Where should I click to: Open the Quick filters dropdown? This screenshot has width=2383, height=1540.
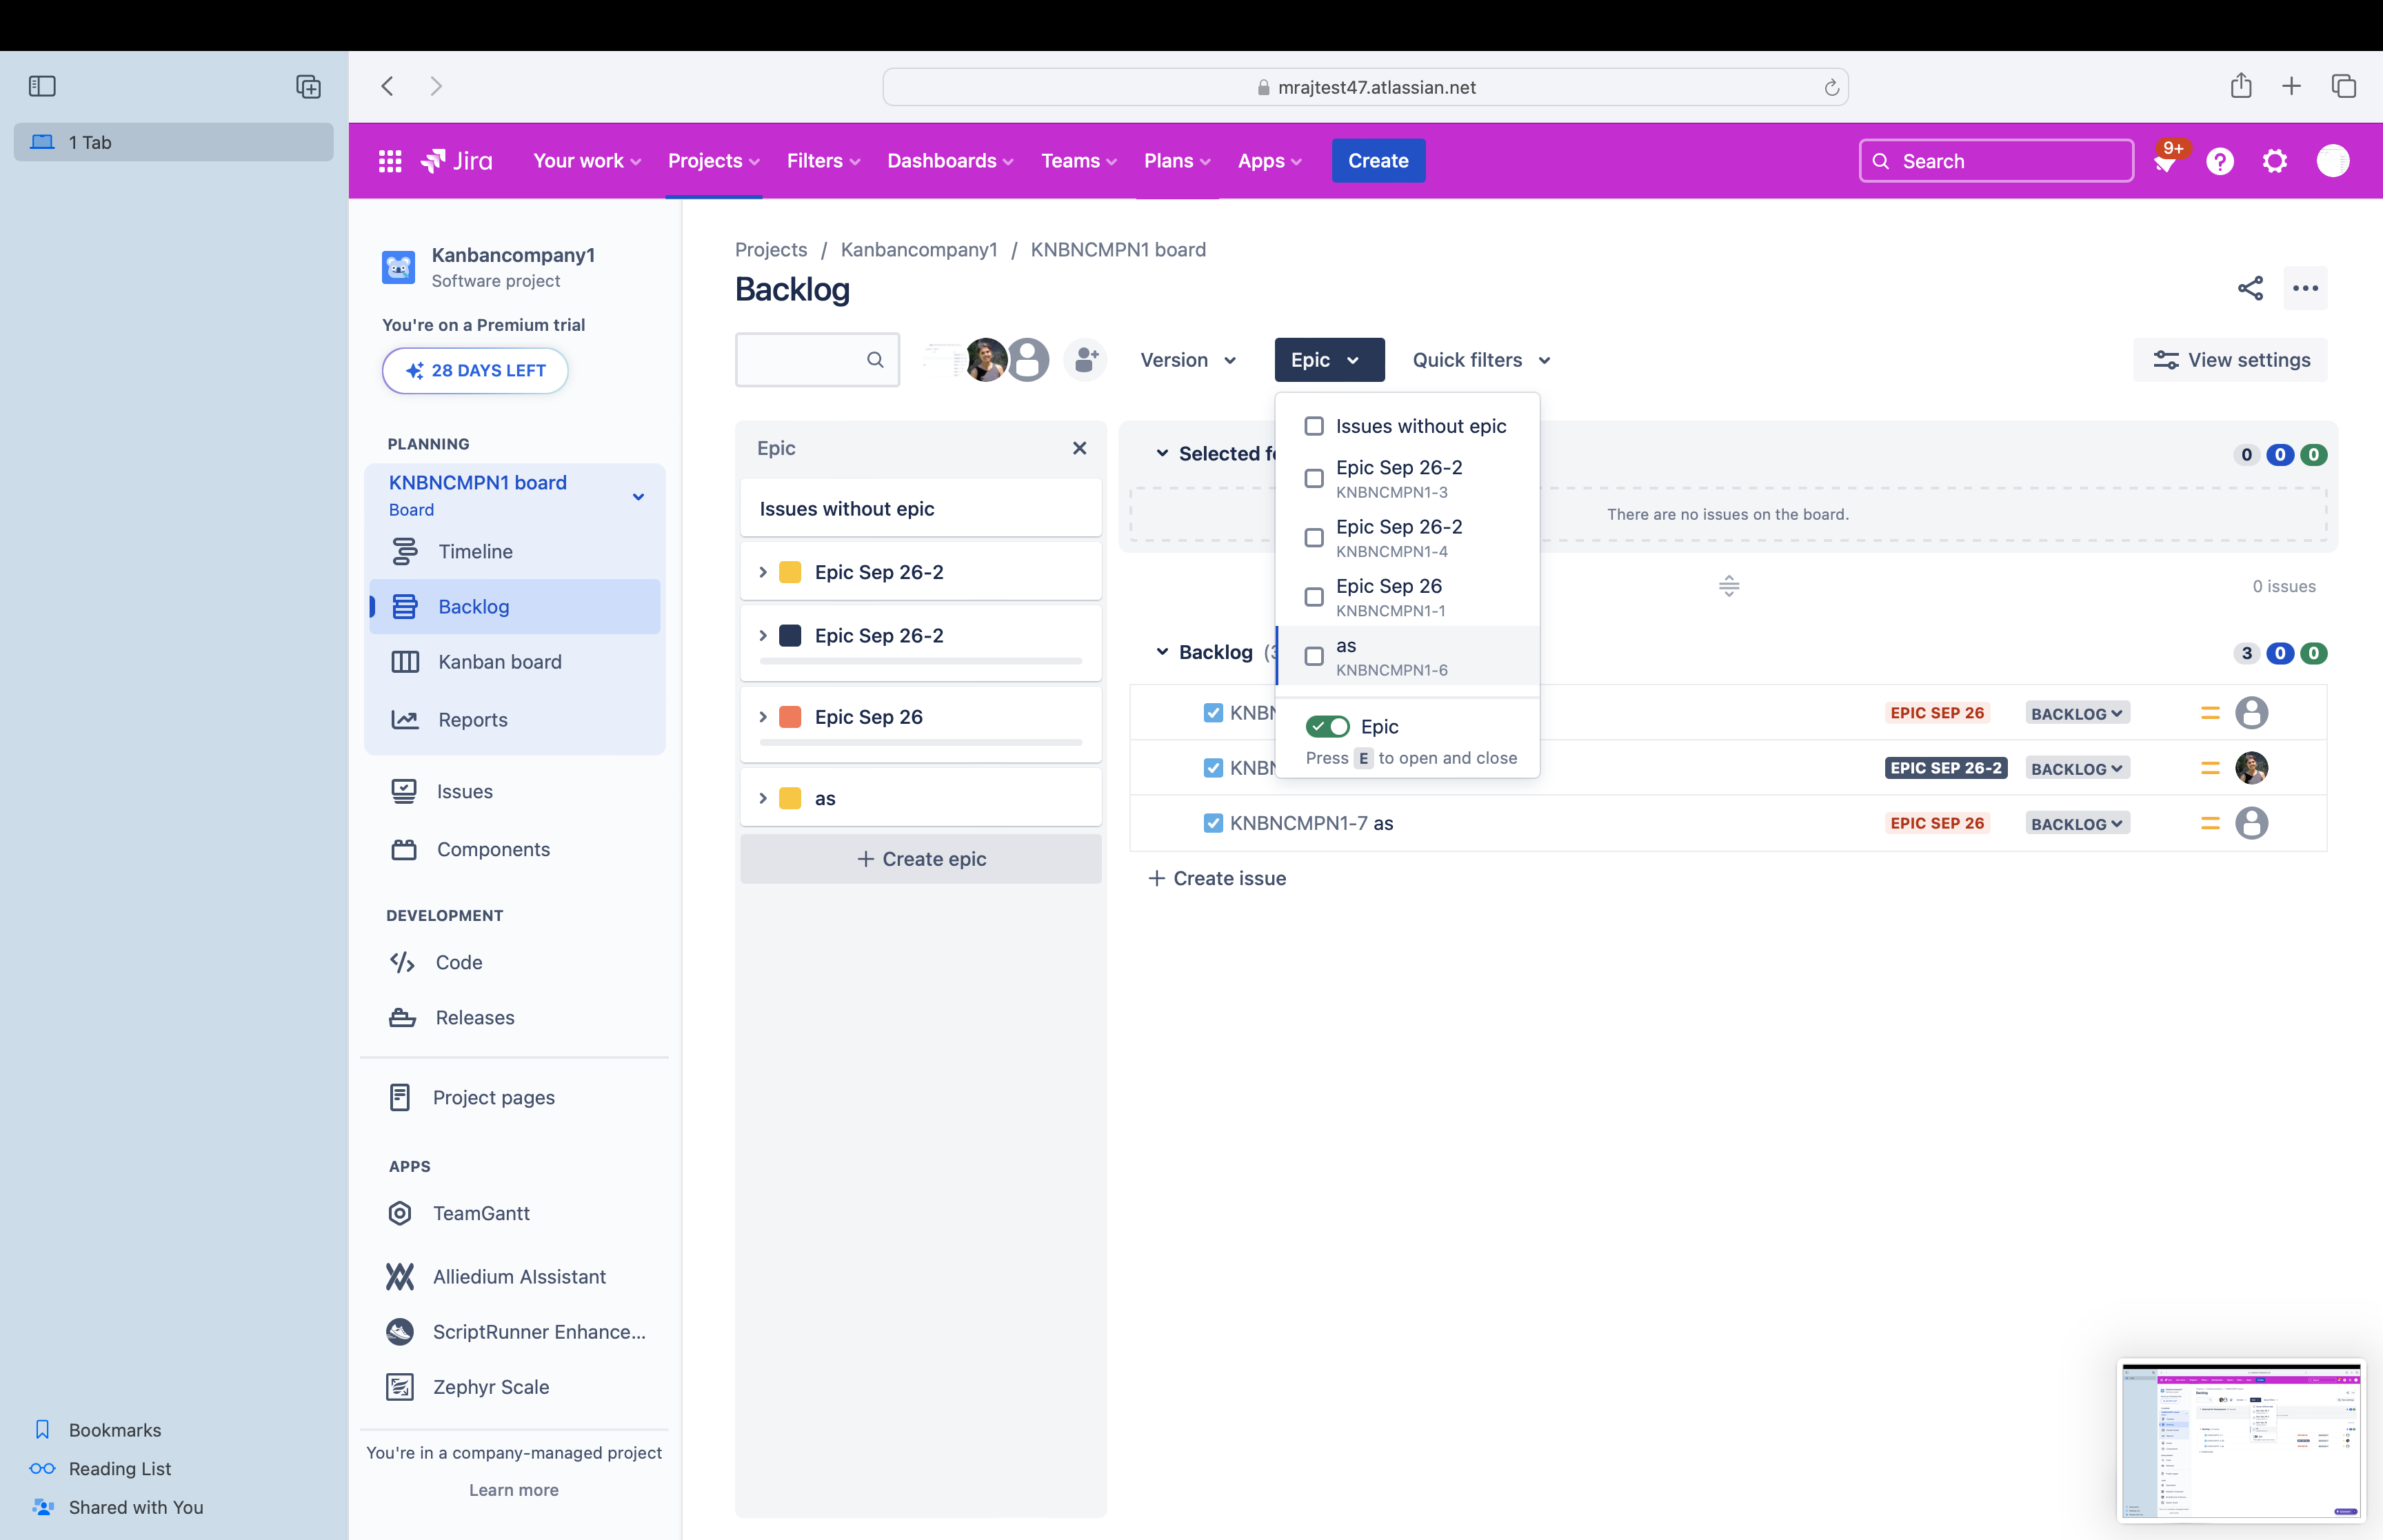coord(1481,360)
